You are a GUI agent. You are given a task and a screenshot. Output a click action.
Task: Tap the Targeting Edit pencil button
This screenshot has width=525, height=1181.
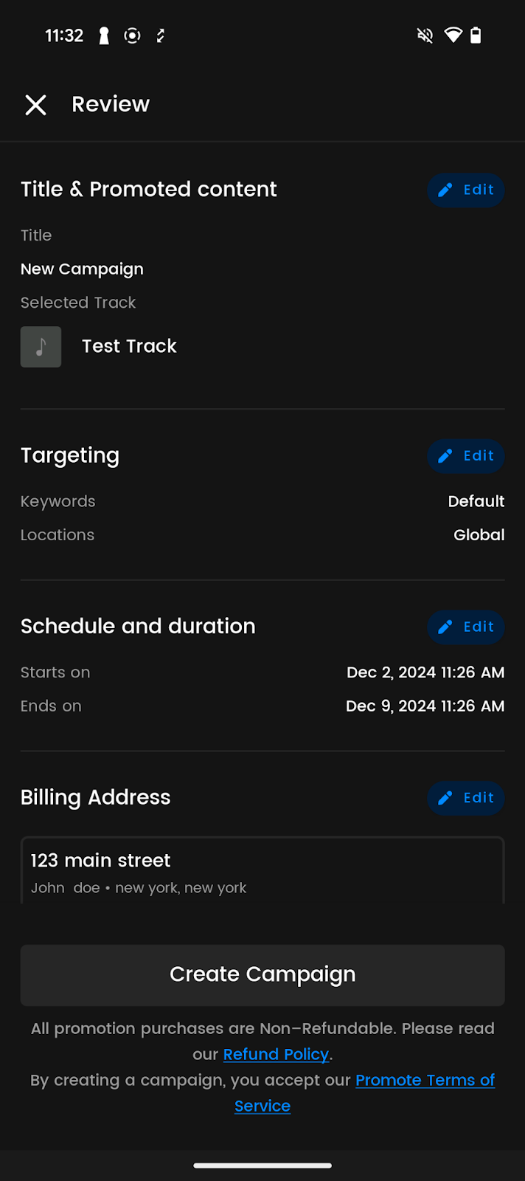466,456
